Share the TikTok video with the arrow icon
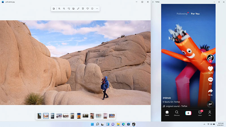Screen dimensions: 226x127 pyautogui.click(x=210, y=91)
